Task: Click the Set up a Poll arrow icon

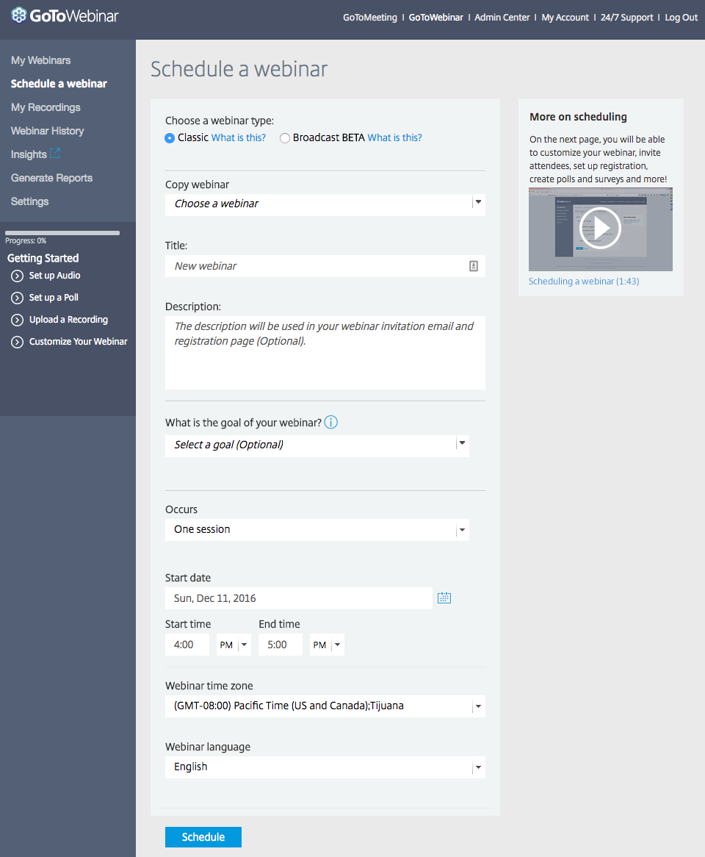Action: click(x=18, y=298)
